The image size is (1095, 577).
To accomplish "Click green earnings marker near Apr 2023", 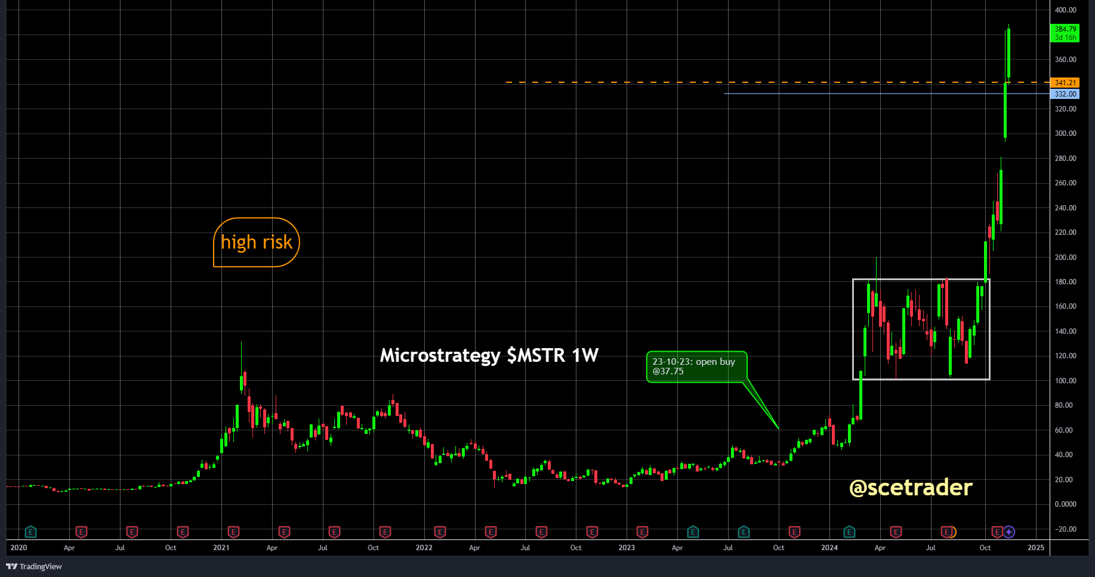I will point(693,532).
